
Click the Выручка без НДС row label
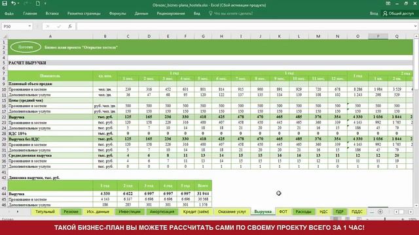[24, 139]
